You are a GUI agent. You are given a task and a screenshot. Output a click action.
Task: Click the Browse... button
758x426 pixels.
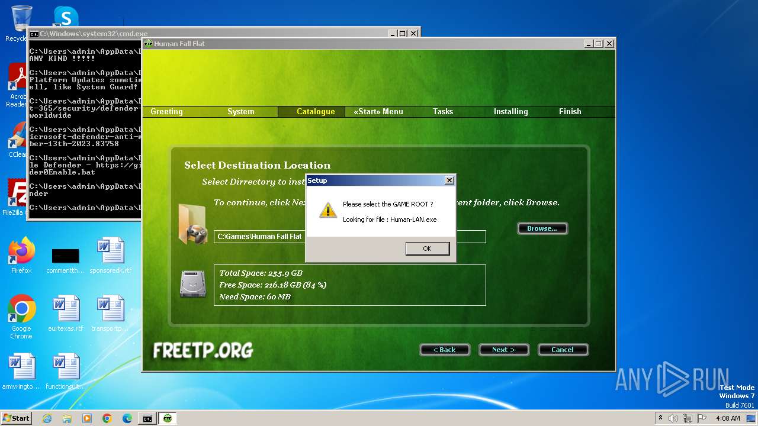(542, 228)
